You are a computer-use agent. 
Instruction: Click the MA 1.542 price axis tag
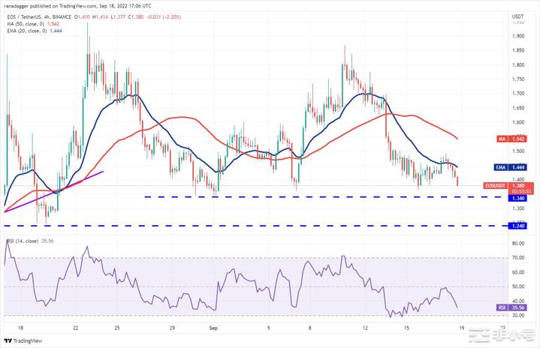click(520, 139)
